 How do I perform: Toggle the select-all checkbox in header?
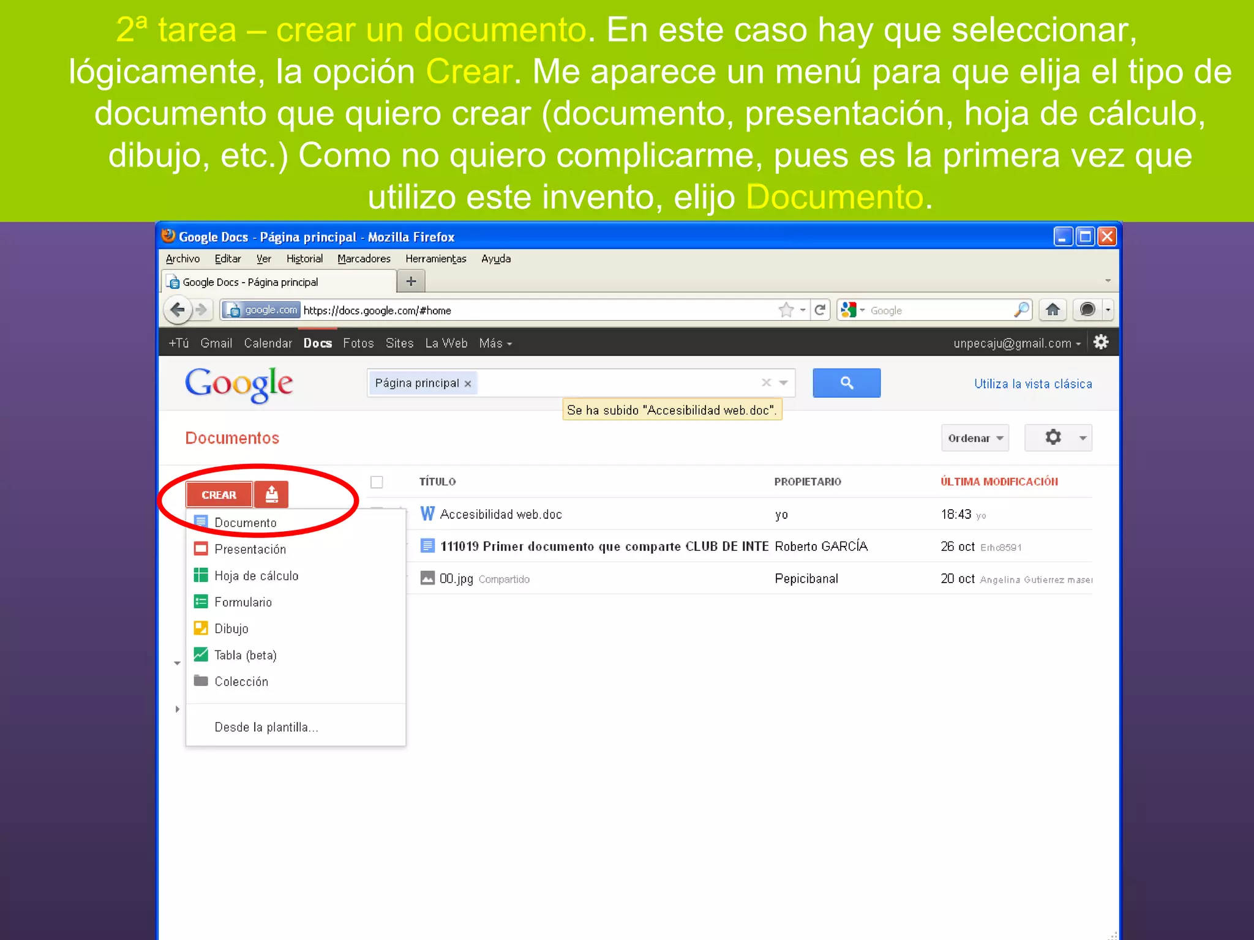pos(377,482)
